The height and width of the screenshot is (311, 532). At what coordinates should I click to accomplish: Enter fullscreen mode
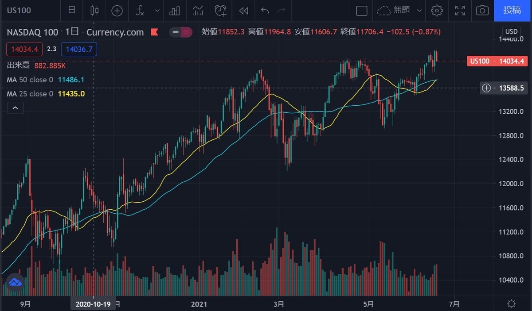[460, 11]
